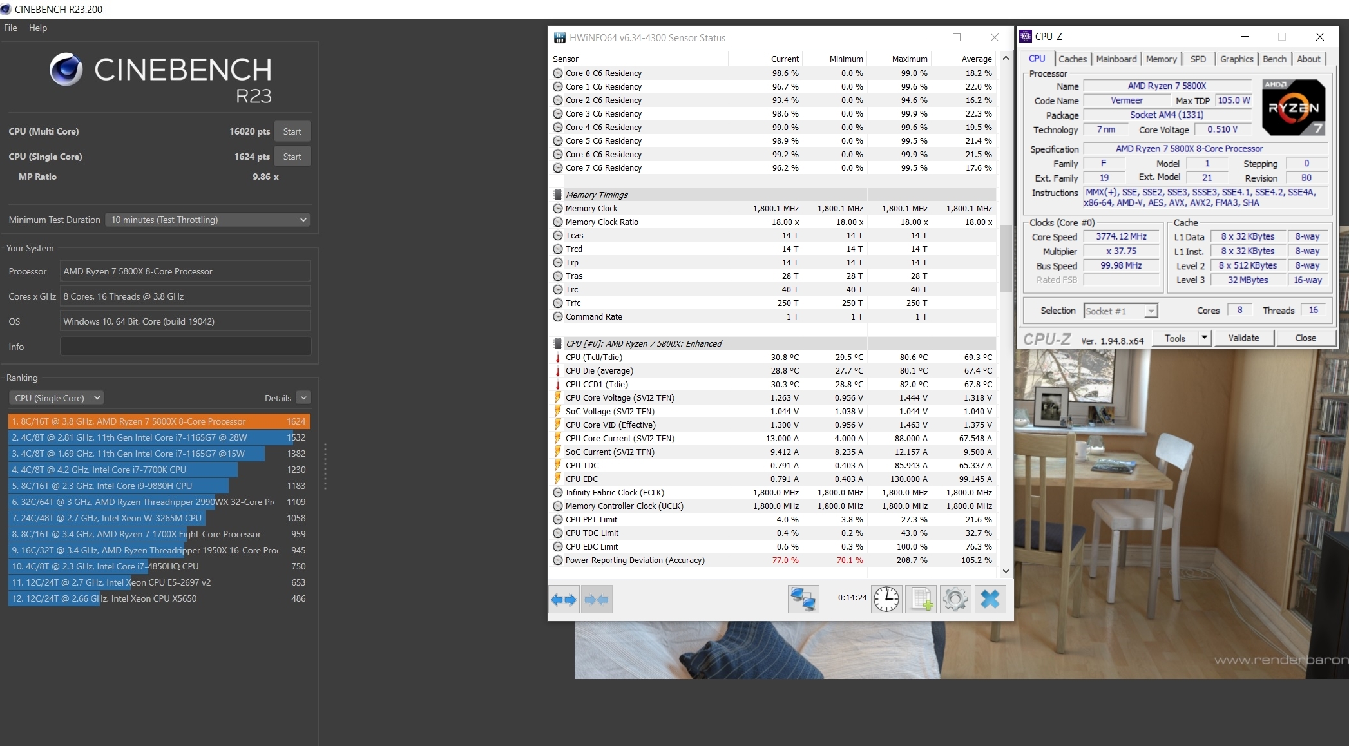Viewport: 1349px width, 746px height.
Task: Open Minimum Test Duration dropdown
Action: click(207, 220)
